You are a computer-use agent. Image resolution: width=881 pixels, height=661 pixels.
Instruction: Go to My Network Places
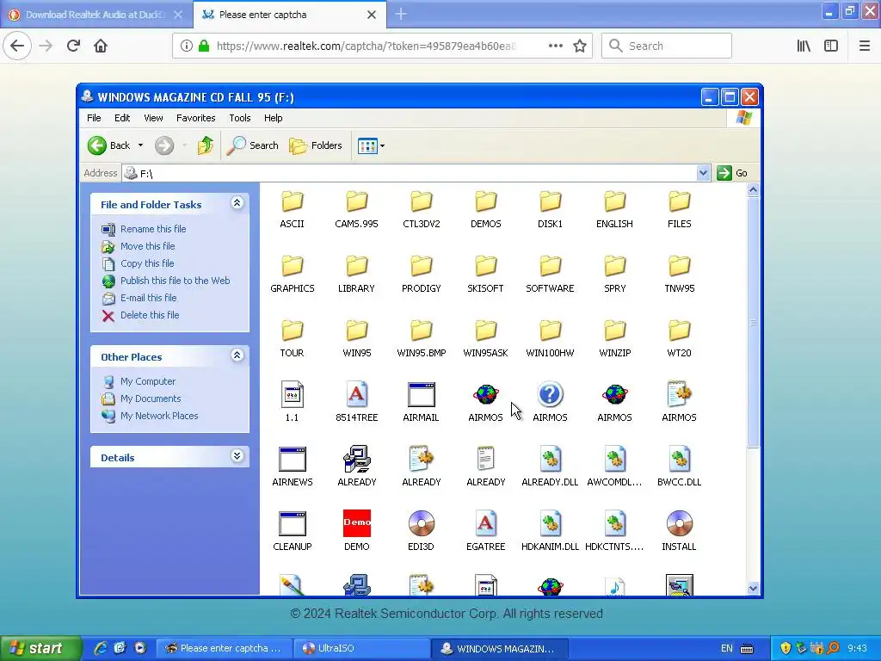(x=159, y=416)
